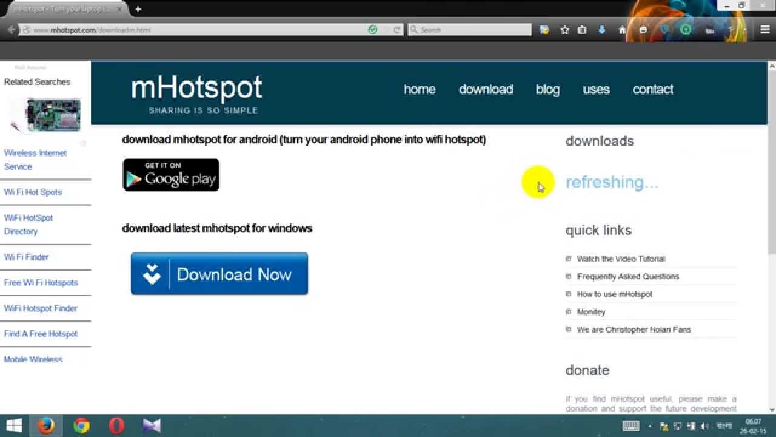Click the Wi Fi Hot Spots related search
The width and height of the screenshot is (776, 437).
[33, 192]
